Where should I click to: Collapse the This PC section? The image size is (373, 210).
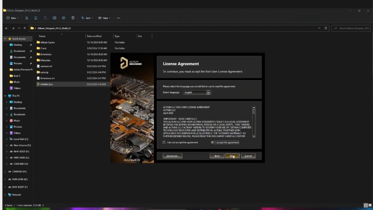click(x=5, y=96)
